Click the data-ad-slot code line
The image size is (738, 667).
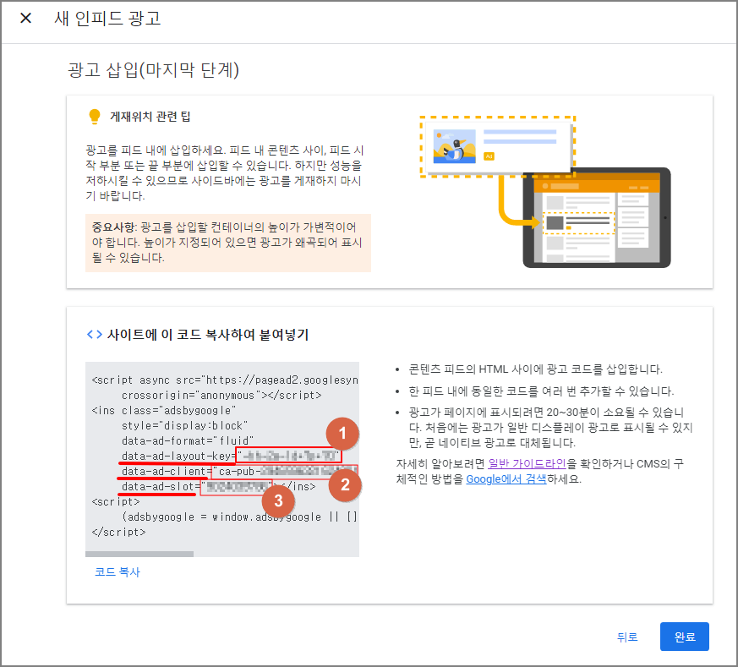click(x=218, y=486)
